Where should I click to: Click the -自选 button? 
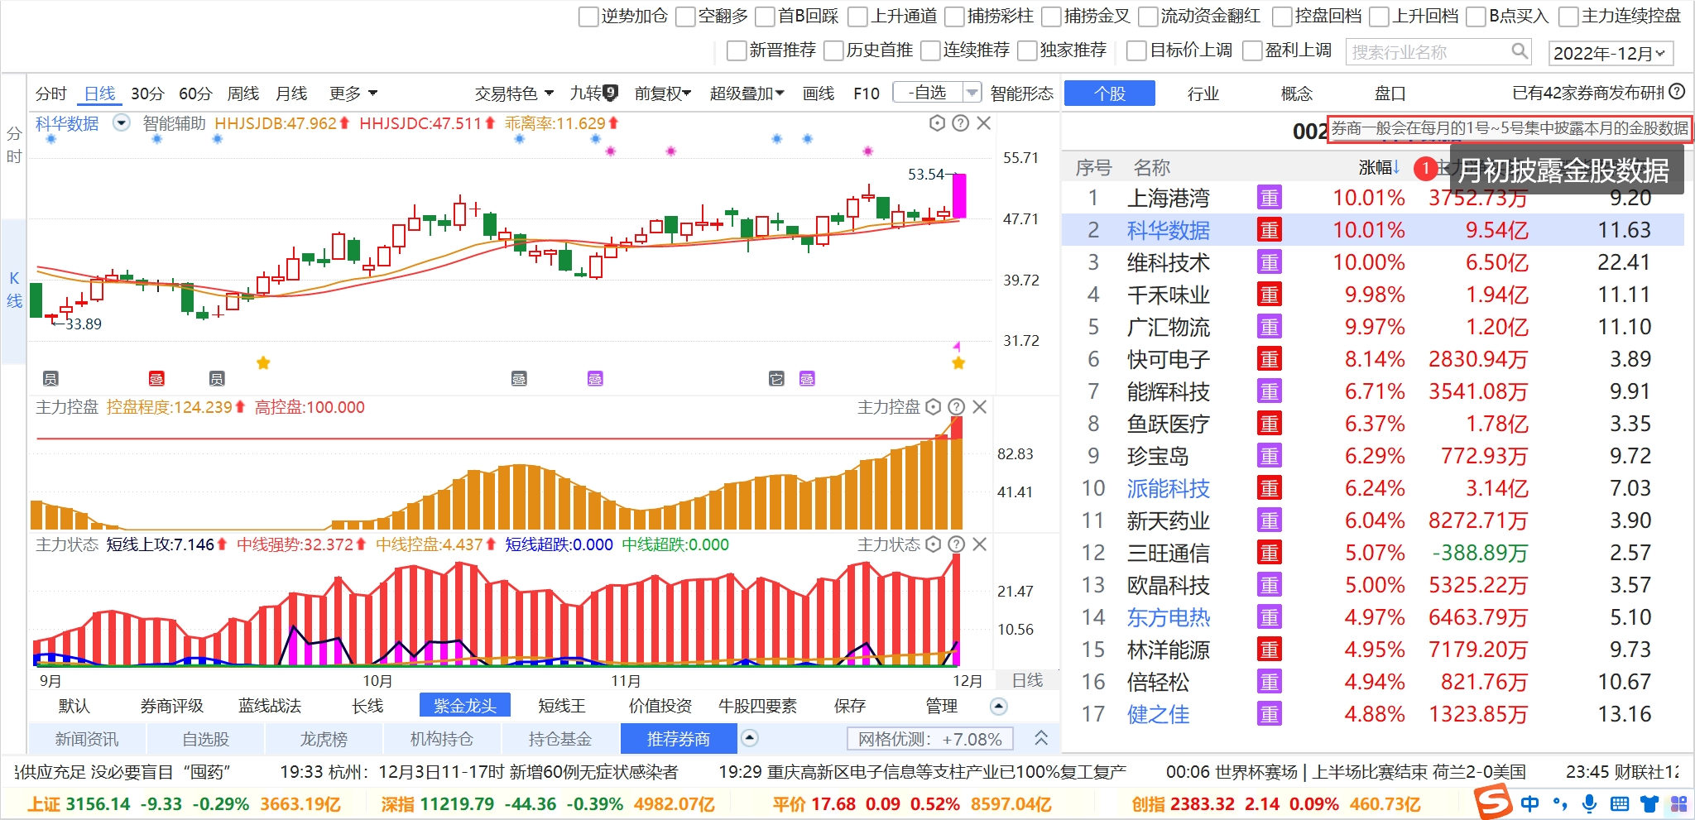tap(928, 93)
